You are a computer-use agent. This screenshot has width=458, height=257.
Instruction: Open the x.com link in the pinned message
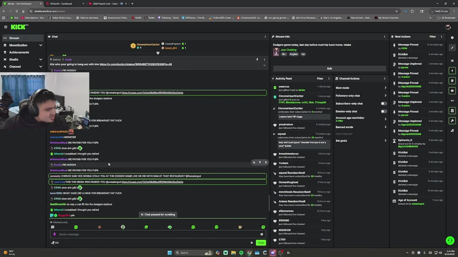click(x=136, y=64)
